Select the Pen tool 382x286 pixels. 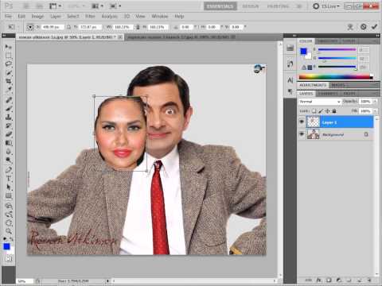(x=9, y=170)
